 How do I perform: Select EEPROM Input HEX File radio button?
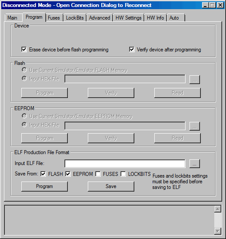click(x=24, y=125)
